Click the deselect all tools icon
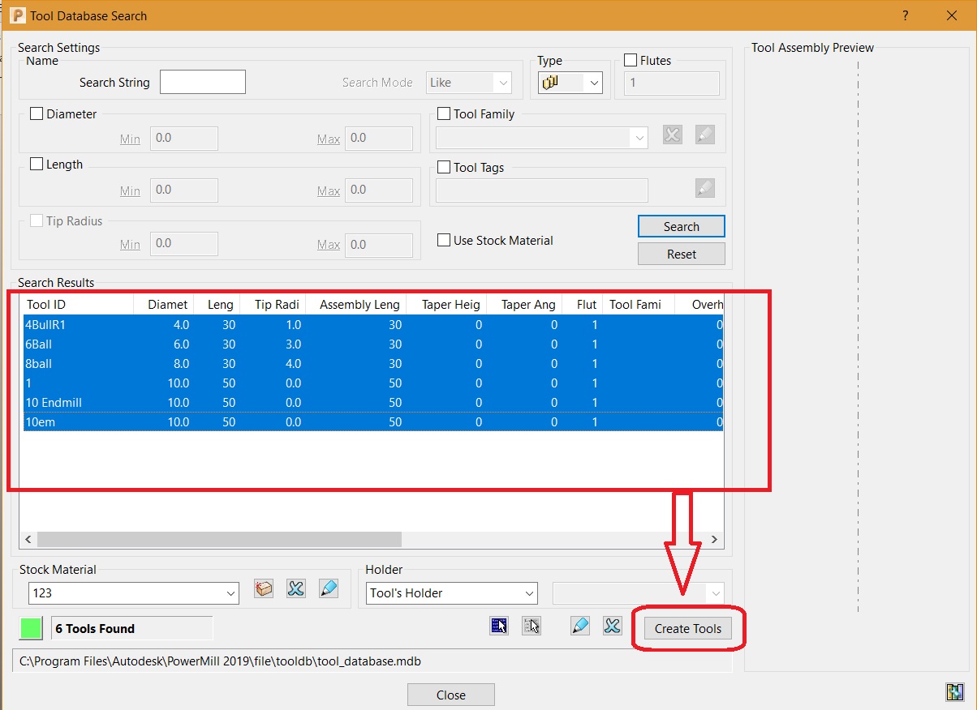 (x=532, y=626)
